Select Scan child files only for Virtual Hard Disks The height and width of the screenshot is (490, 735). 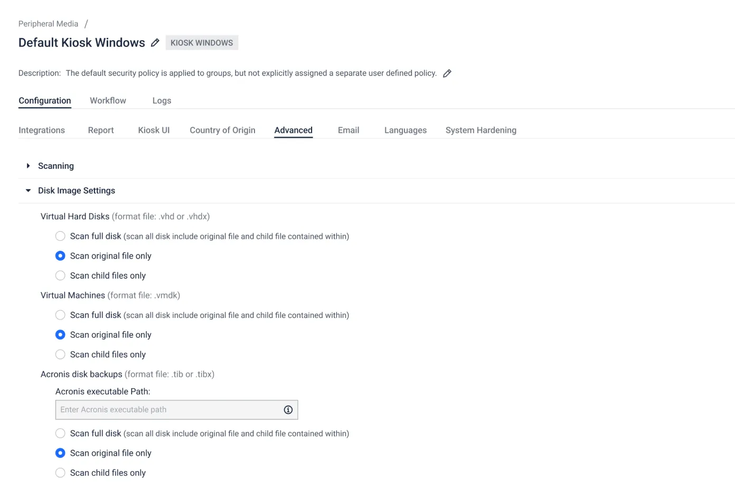coord(61,276)
